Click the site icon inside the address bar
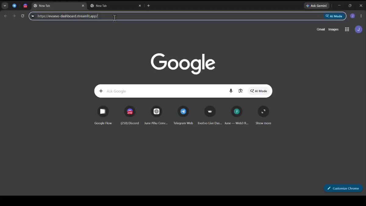 point(33,16)
